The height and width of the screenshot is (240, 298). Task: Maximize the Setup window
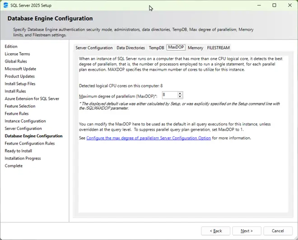point(275,5)
